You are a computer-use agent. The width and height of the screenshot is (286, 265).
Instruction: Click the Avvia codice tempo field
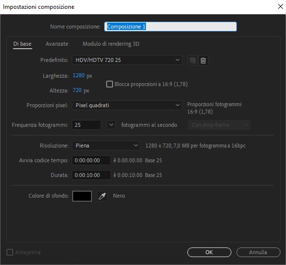(x=91, y=160)
